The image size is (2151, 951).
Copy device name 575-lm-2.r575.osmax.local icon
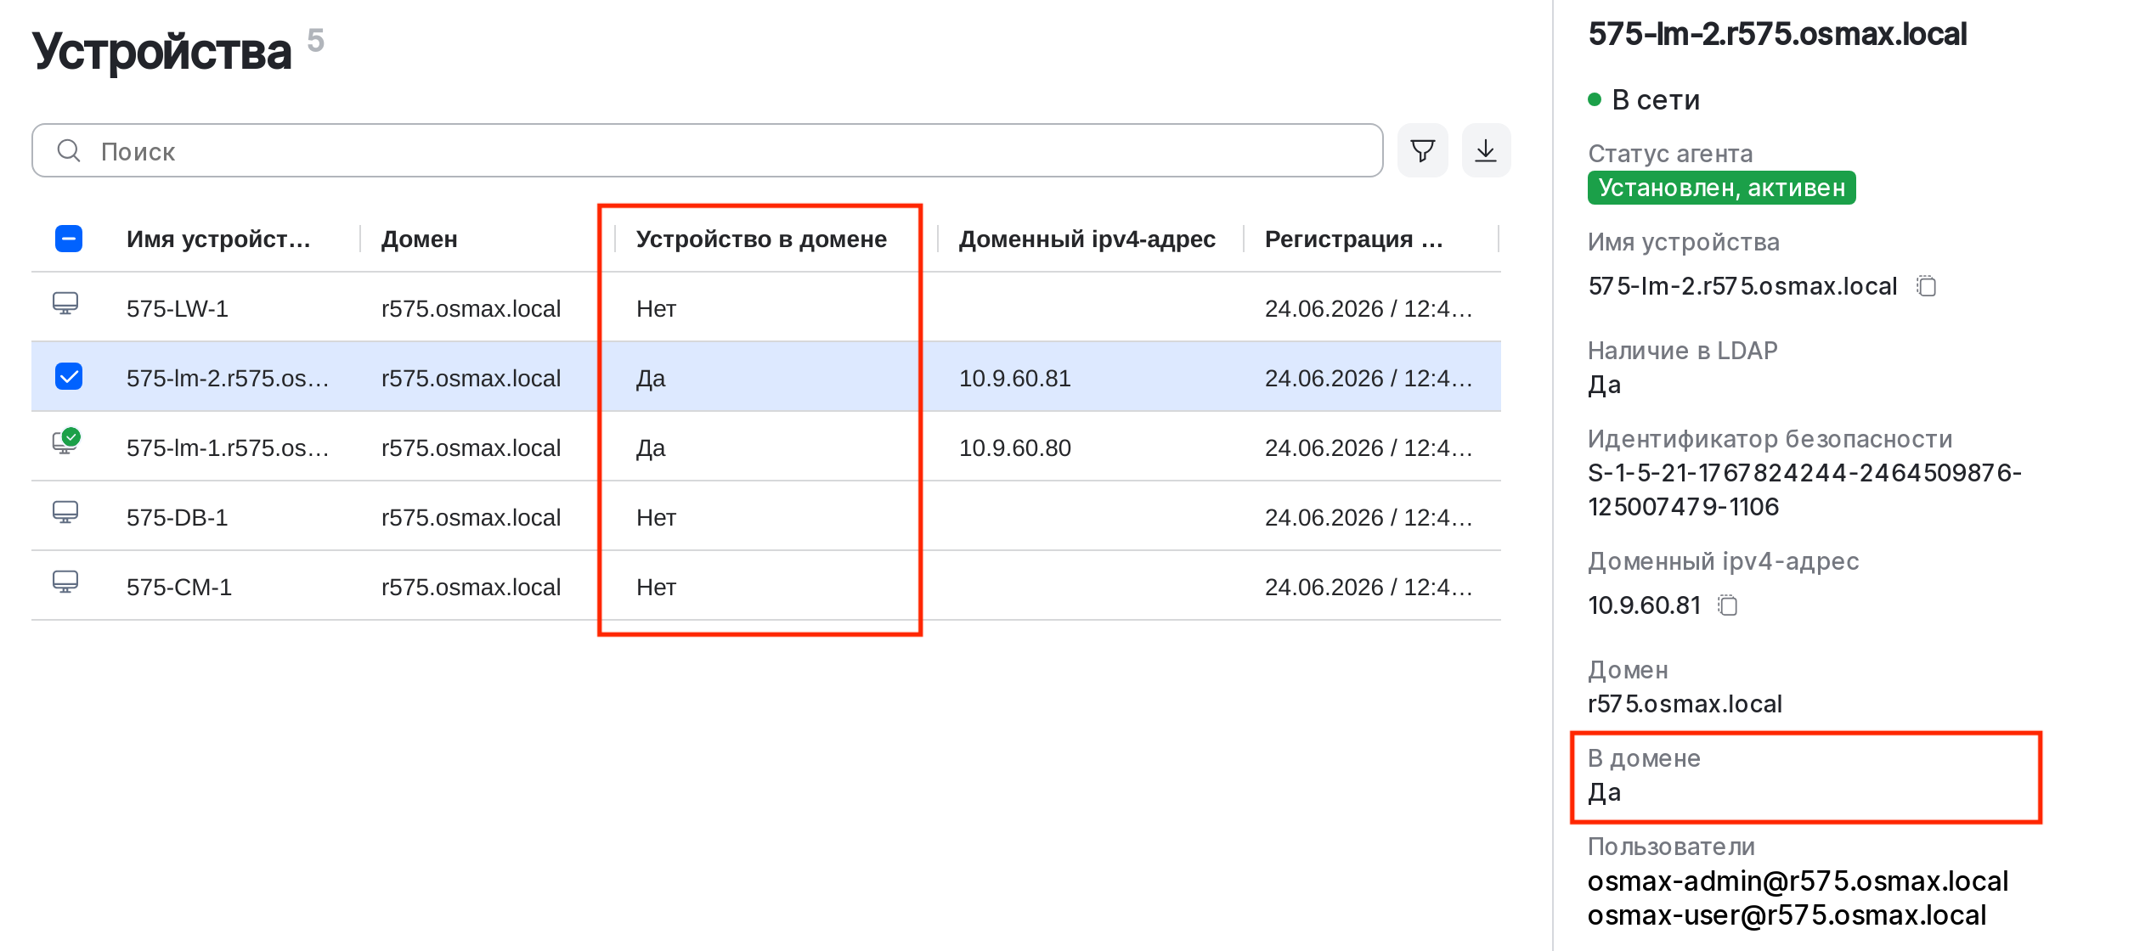(x=1926, y=286)
